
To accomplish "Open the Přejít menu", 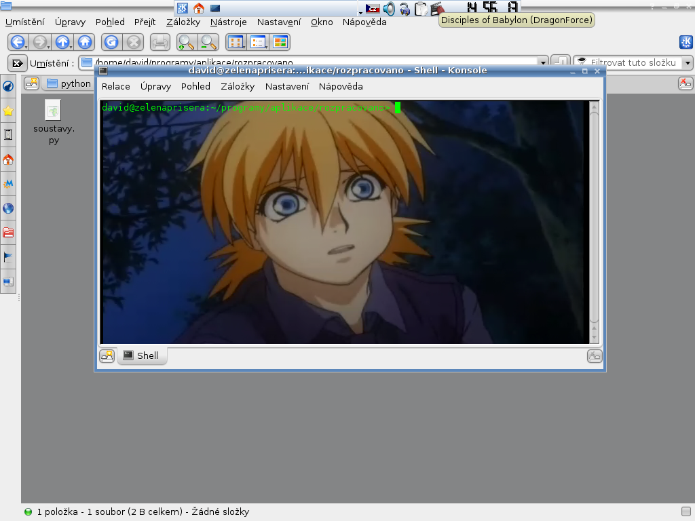I will pyautogui.click(x=145, y=22).
